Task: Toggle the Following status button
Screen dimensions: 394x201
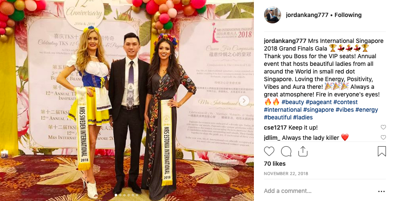Action: coord(348,15)
